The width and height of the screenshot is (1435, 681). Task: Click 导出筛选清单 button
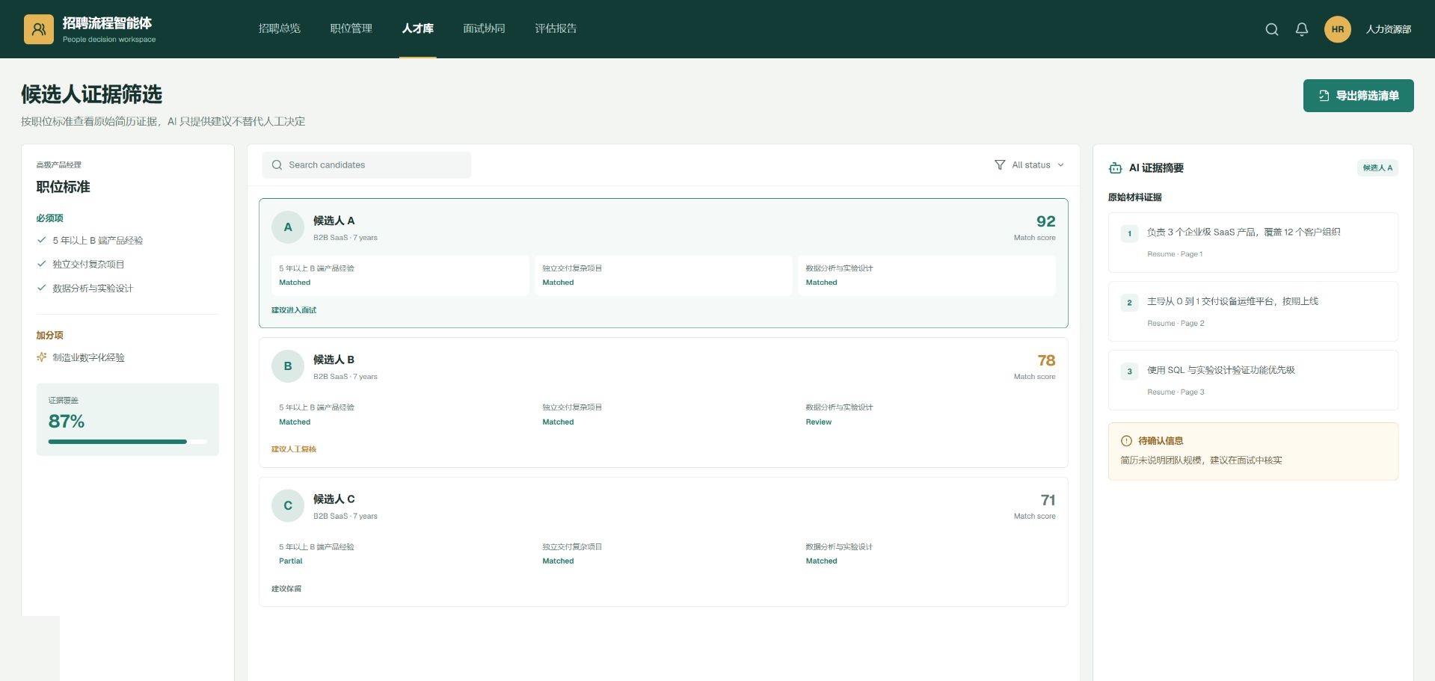point(1358,96)
